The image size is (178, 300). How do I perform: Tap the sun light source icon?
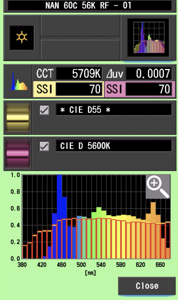22,38
